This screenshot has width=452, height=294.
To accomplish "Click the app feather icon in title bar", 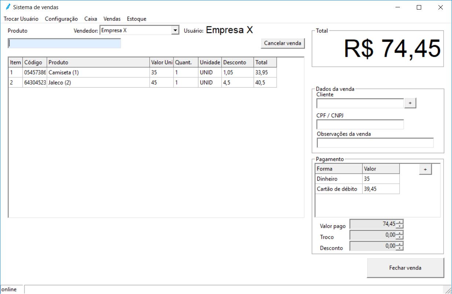I will tap(8, 7).
